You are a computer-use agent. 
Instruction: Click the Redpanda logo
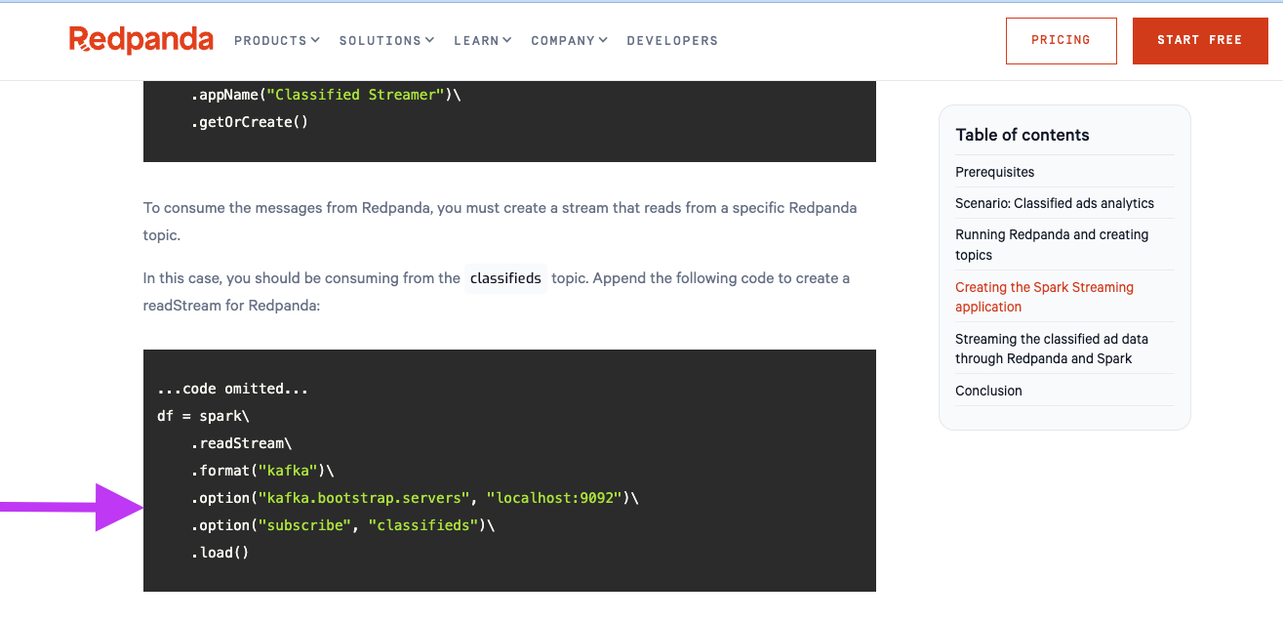click(x=140, y=40)
